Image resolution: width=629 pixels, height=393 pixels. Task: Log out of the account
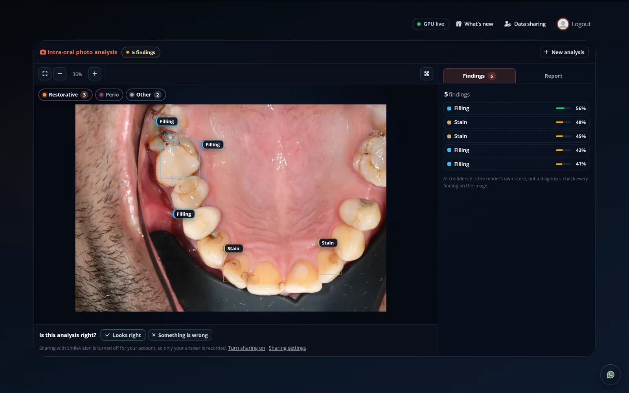pyautogui.click(x=581, y=24)
